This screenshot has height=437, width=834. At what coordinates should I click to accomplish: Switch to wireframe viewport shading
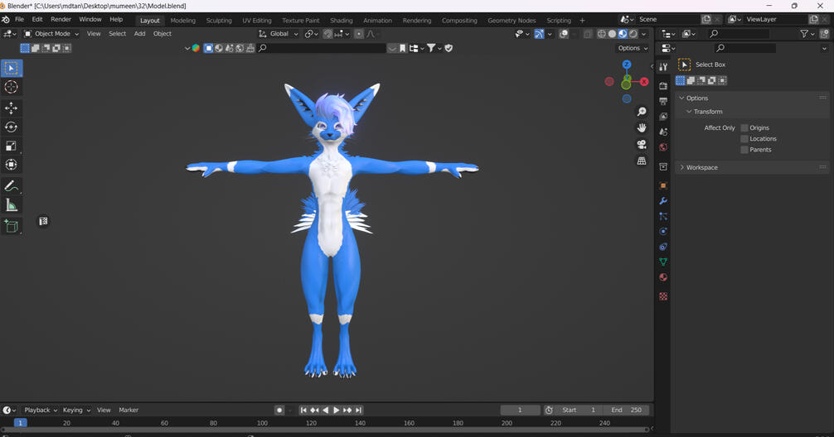coord(602,34)
